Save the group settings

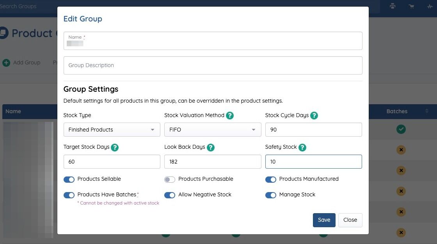coord(324,220)
